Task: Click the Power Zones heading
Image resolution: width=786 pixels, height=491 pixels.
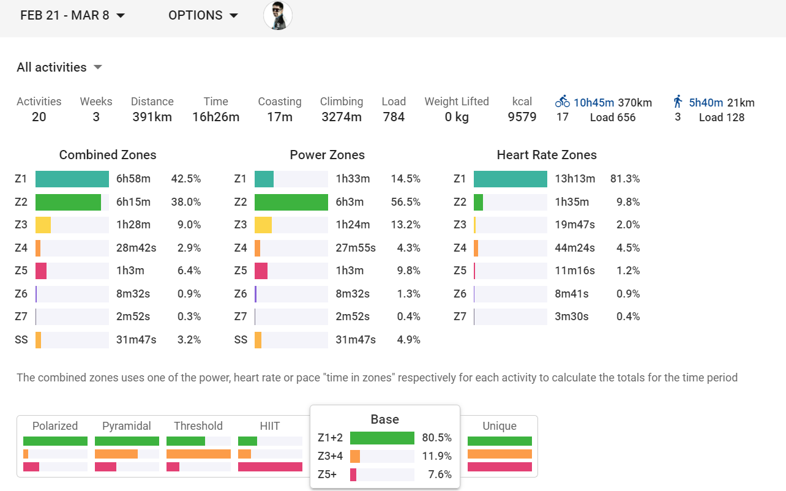Action: pyautogui.click(x=327, y=155)
